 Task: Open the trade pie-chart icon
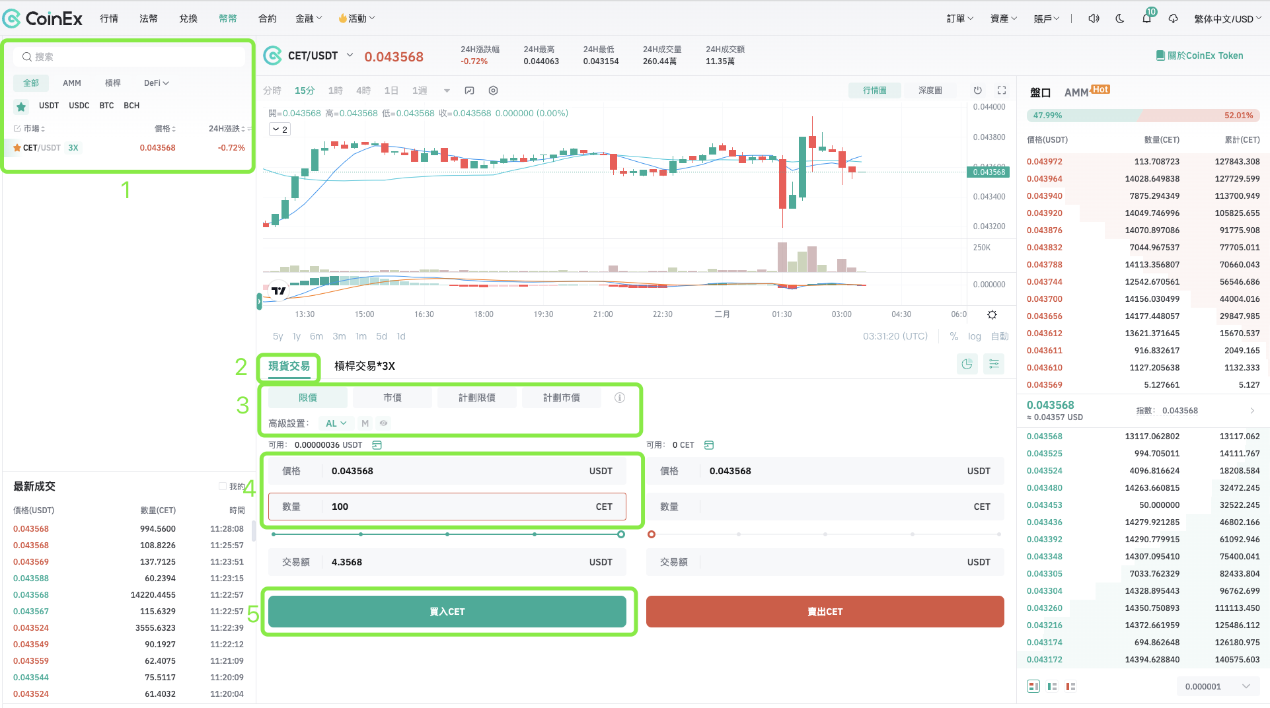tap(967, 364)
